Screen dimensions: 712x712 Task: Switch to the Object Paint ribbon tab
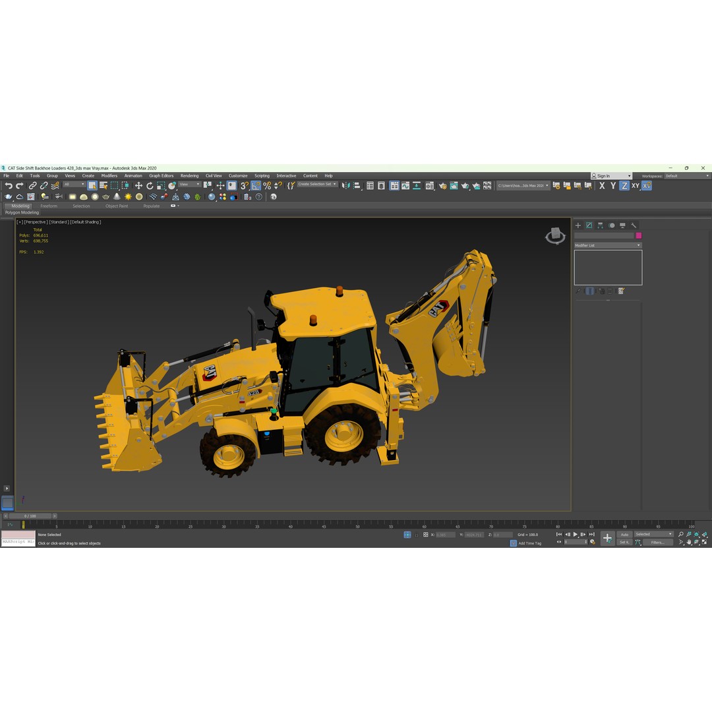point(117,206)
